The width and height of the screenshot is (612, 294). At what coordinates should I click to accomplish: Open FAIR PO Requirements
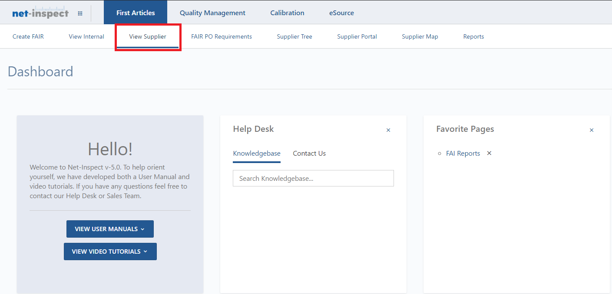(x=222, y=36)
